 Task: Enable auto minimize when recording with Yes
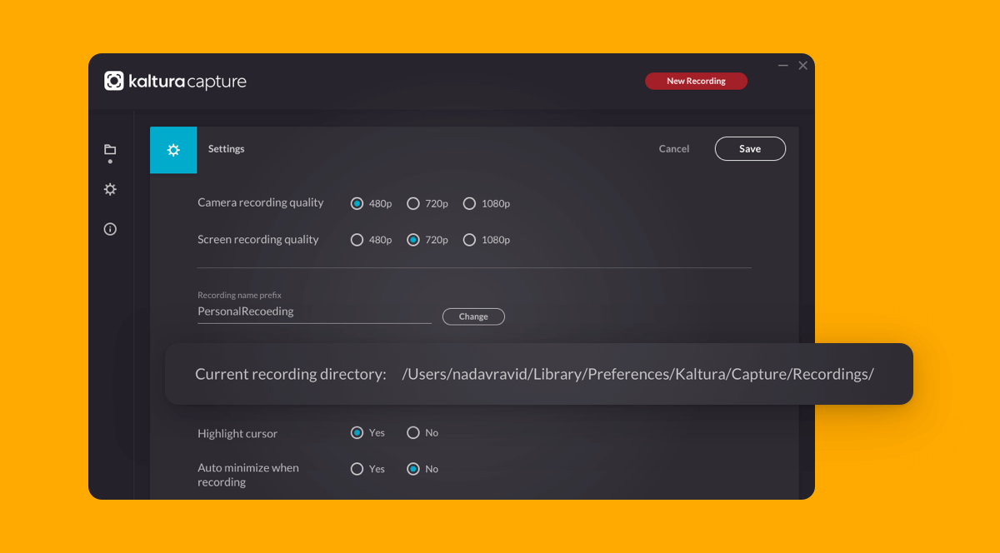click(x=357, y=469)
